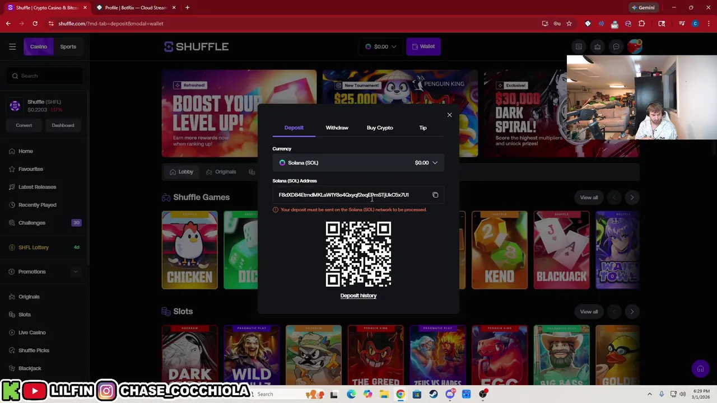Click the install app icon in the address bar
717x403 pixels.
(545, 24)
